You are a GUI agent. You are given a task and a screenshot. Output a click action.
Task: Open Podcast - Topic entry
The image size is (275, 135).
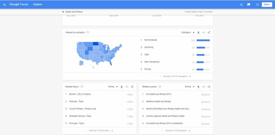[77, 102]
